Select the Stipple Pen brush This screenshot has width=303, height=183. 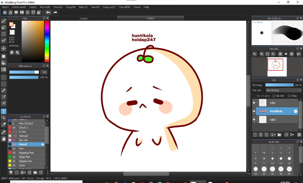[x=26, y=161]
